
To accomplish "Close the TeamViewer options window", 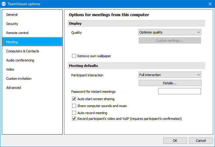I will pyautogui.click(x=210, y=4).
